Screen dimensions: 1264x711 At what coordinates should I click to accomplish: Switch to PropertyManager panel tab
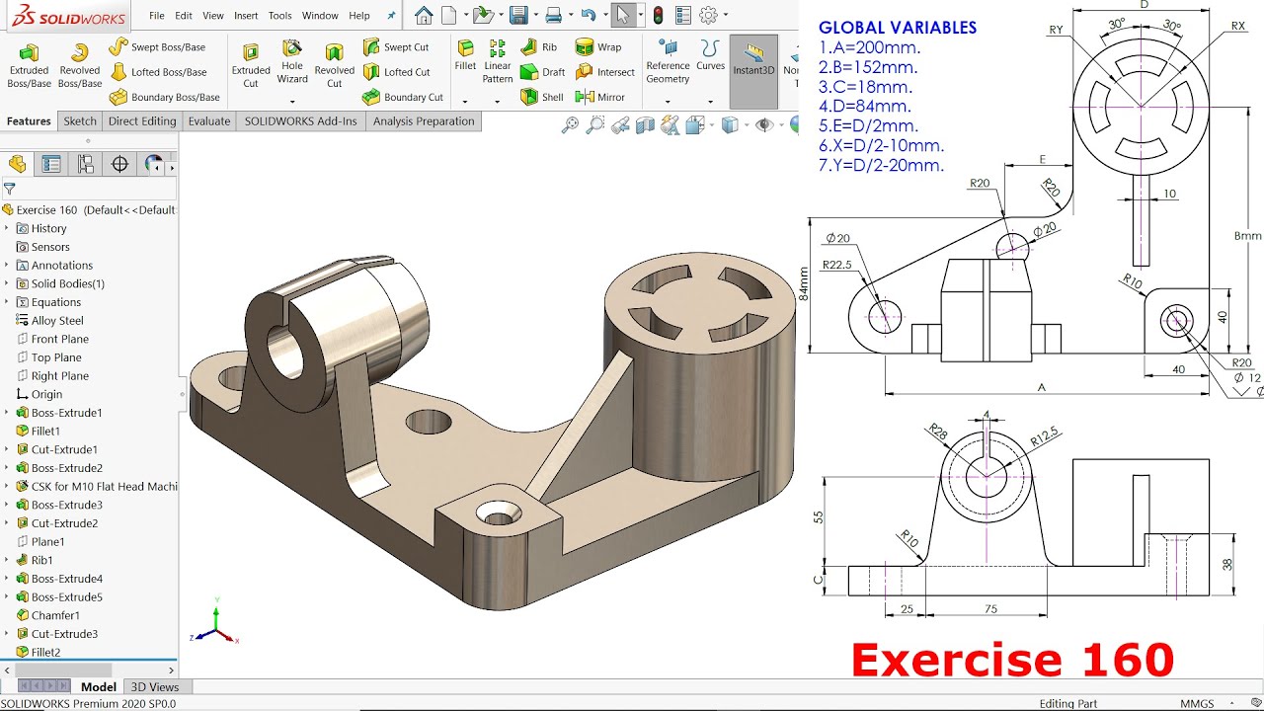click(51, 164)
